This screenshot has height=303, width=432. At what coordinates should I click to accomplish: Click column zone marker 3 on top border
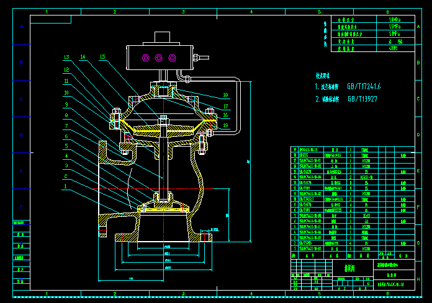(x=183, y=12)
